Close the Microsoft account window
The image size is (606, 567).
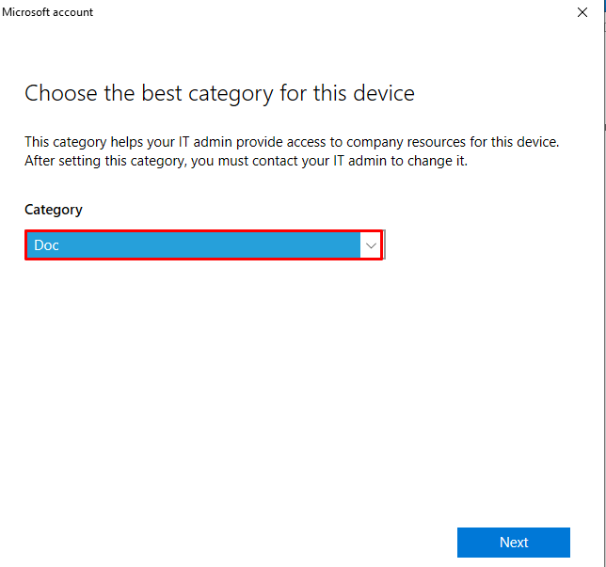click(x=582, y=13)
